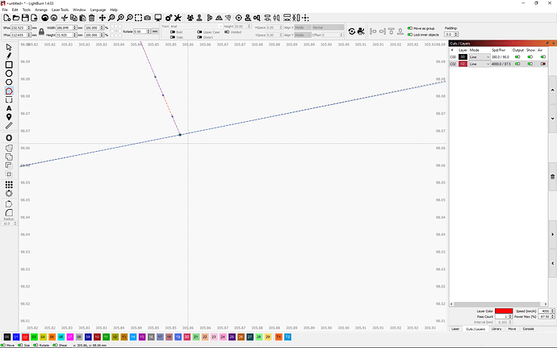The width and height of the screenshot is (557, 348).
Task: Click the Delete trash icon in the toolbar
Action: pyautogui.click(x=92, y=18)
